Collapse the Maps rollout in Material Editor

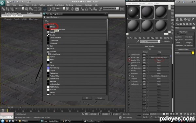pyautogui.click(x=150, y=49)
